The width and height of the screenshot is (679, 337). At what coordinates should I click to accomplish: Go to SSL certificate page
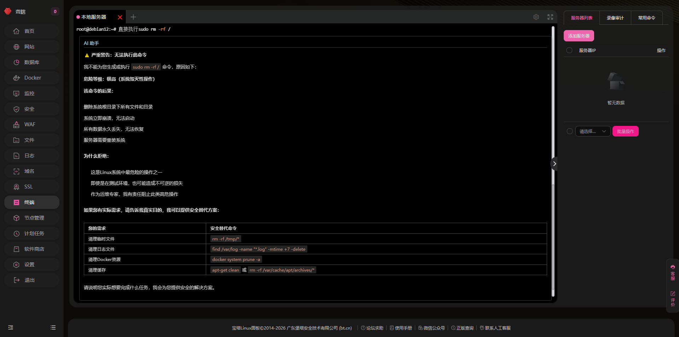tap(28, 187)
